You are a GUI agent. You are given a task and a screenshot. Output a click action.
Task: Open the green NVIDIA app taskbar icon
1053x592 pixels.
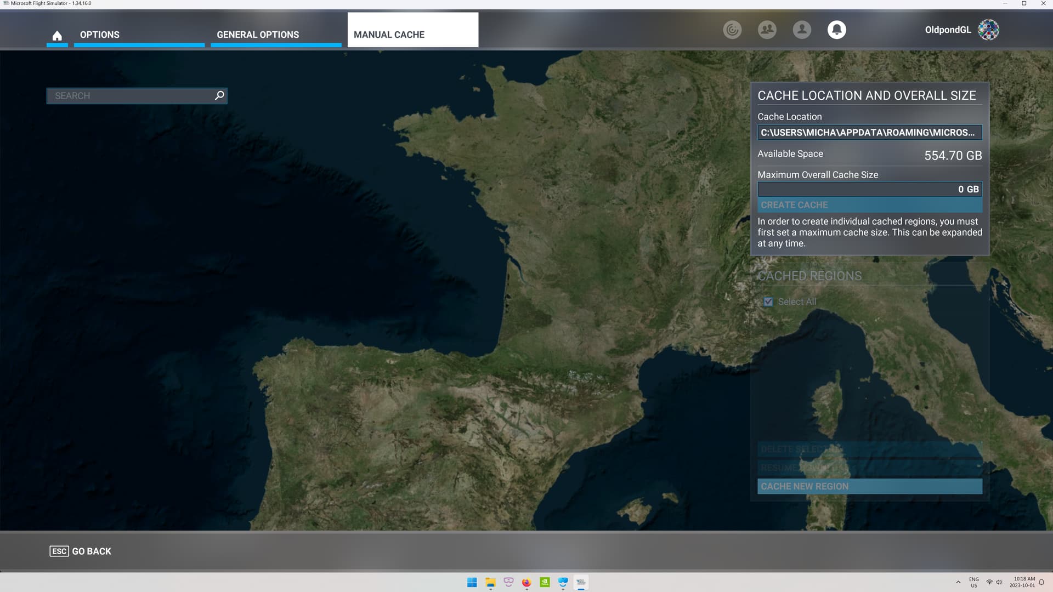[x=545, y=582]
